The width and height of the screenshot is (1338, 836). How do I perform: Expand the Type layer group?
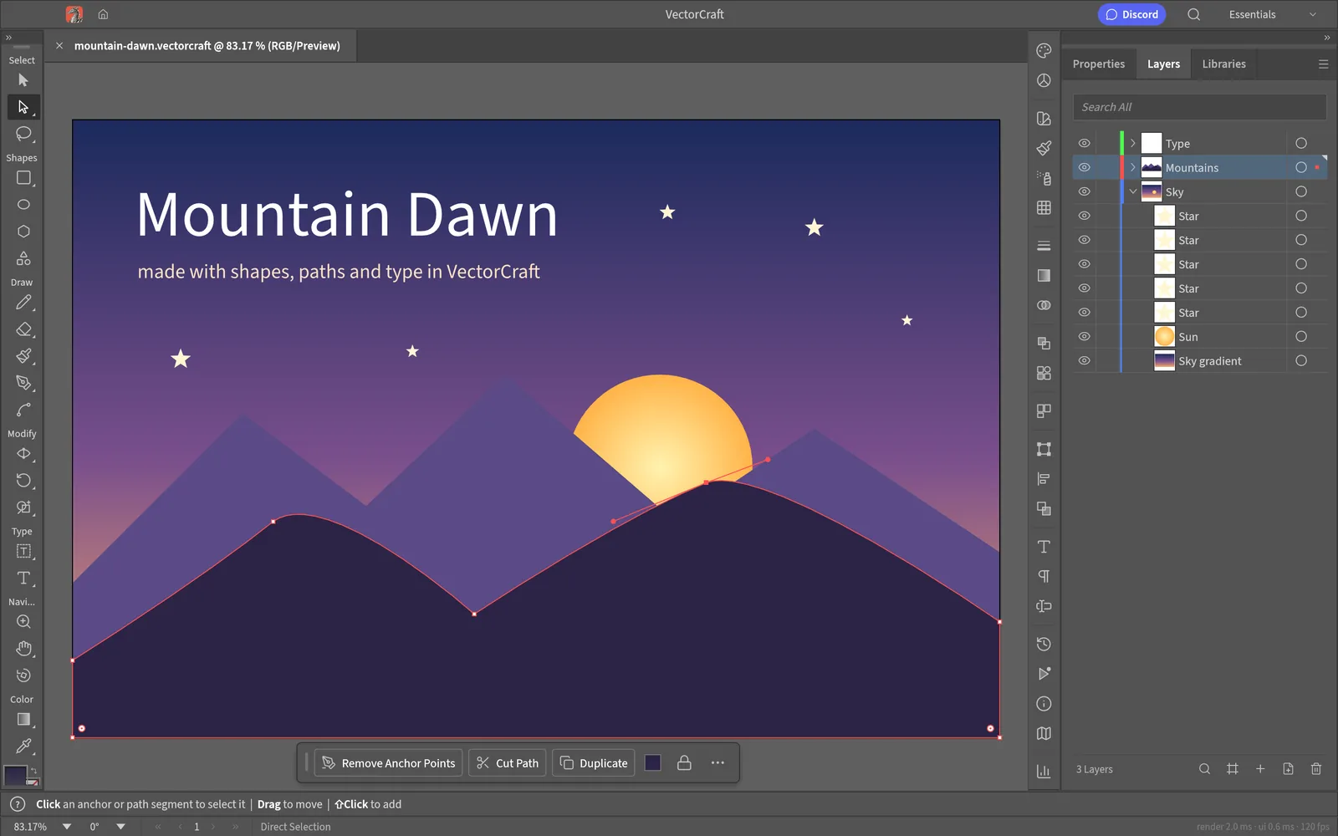(x=1133, y=144)
